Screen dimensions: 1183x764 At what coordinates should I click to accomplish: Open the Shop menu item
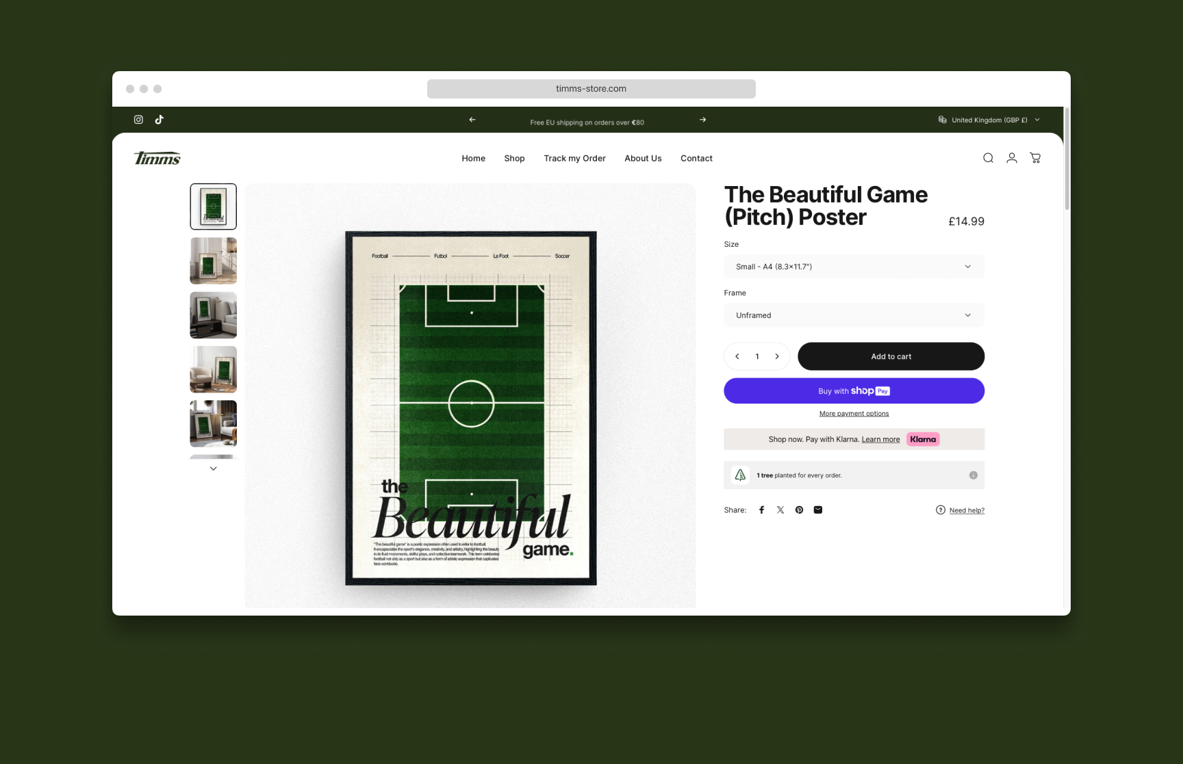point(514,158)
